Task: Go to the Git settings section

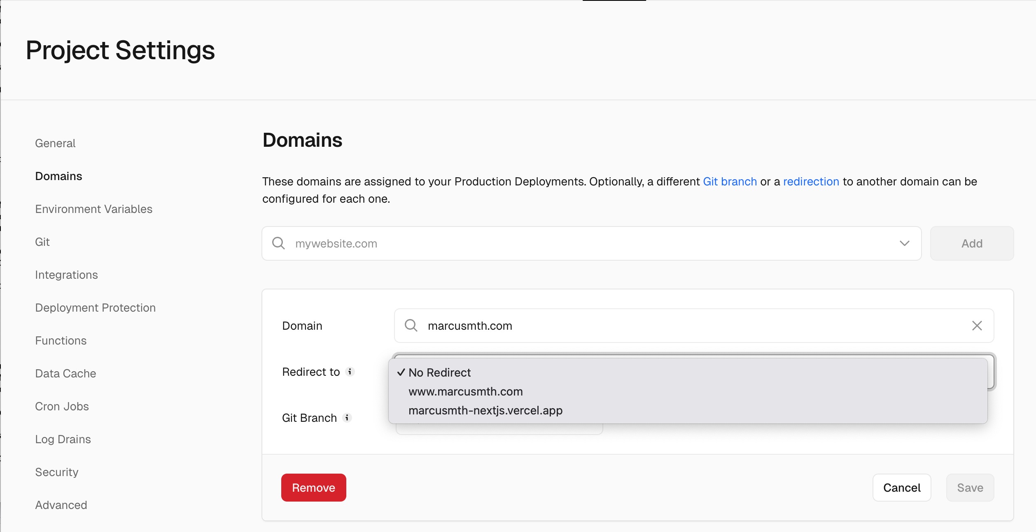Action: [42, 242]
